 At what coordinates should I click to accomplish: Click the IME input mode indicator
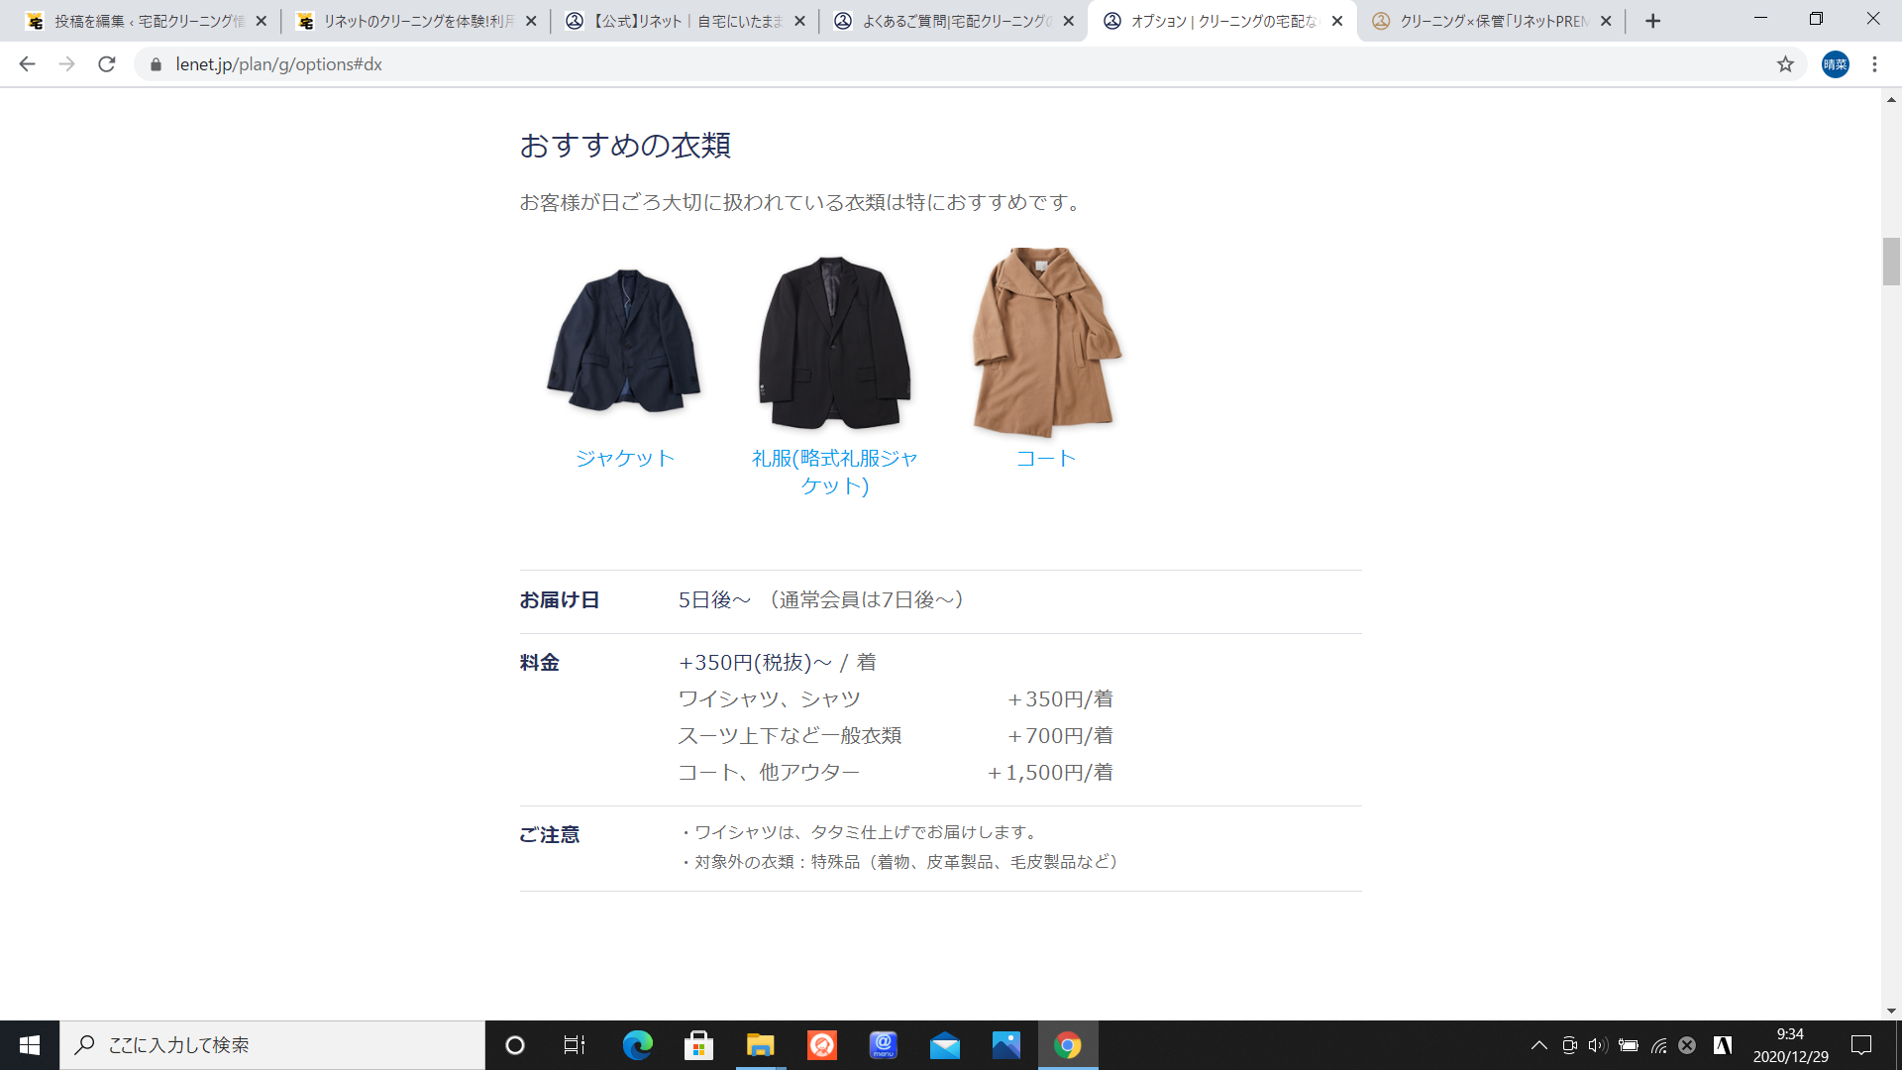click(x=1723, y=1045)
